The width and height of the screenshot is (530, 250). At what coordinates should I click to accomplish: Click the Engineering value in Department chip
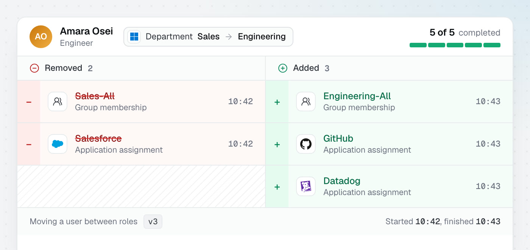262,37
